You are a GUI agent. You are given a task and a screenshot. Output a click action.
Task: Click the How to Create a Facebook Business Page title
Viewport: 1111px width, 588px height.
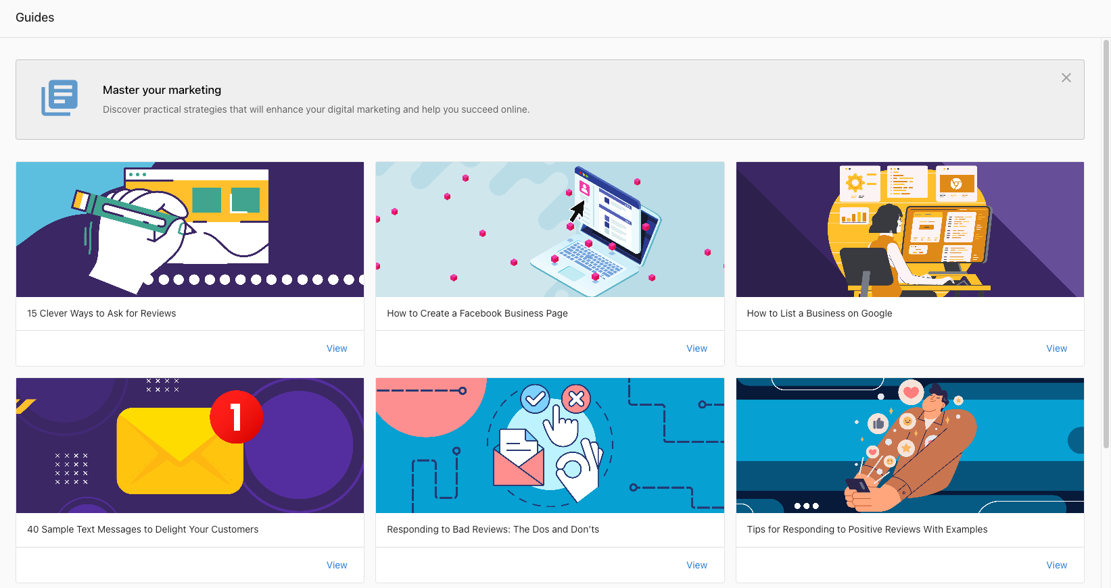coord(477,313)
